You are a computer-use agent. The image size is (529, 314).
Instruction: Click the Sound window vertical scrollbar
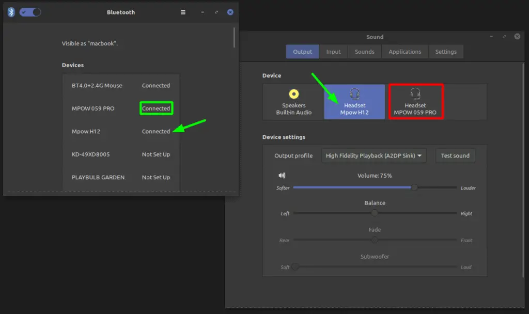point(523,170)
